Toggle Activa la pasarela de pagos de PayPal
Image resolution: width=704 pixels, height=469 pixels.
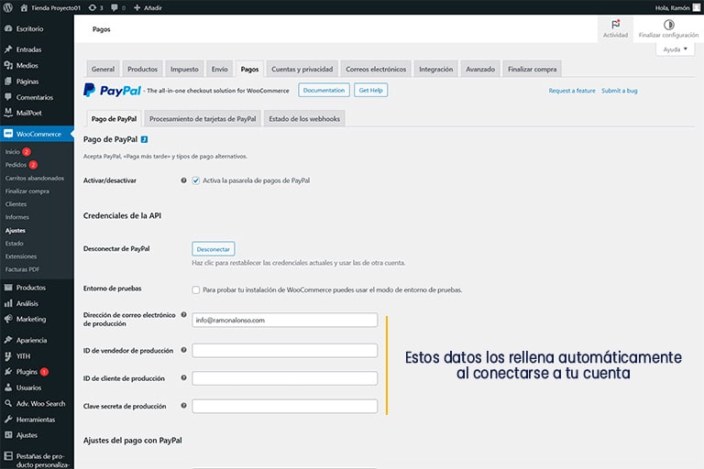(x=196, y=180)
